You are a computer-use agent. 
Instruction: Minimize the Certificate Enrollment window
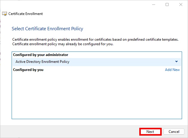click(x=154, y=4)
